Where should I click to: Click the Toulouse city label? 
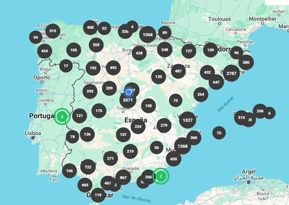(x=220, y=19)
